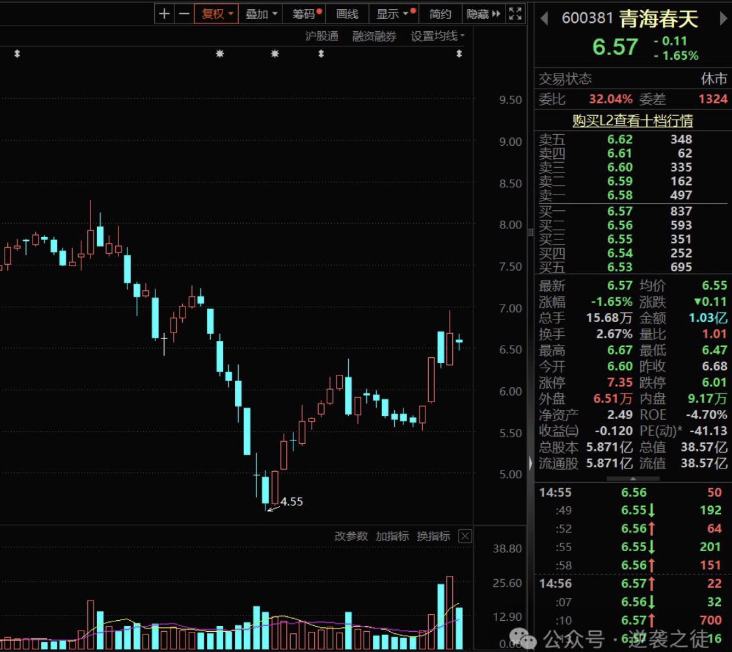732x652 pixels.
Task: Click 委比 value 32.04%
Action: (x=610, y=100)
